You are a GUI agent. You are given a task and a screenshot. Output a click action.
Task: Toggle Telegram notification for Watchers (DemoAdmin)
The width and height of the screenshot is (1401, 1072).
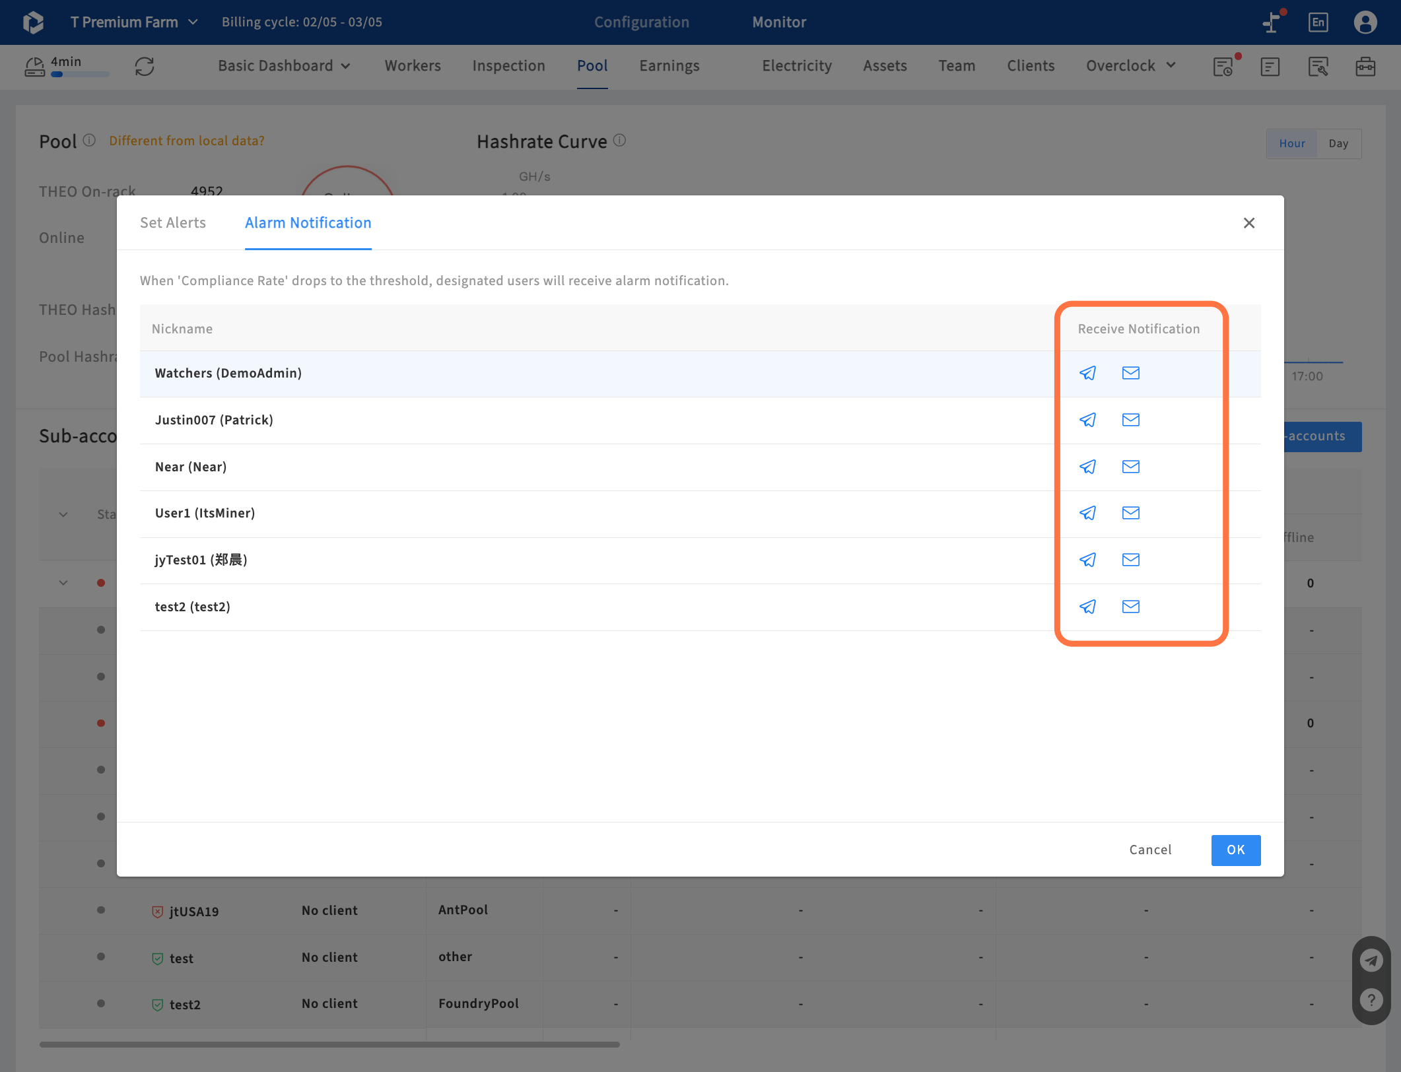(x=1087, y=373)
